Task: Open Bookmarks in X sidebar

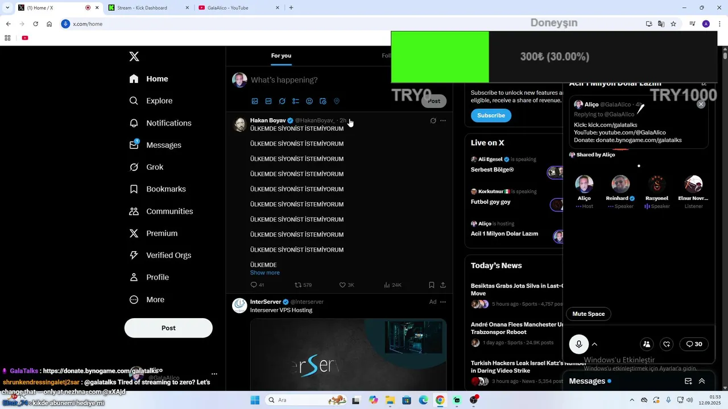Action: coord(158,189)
